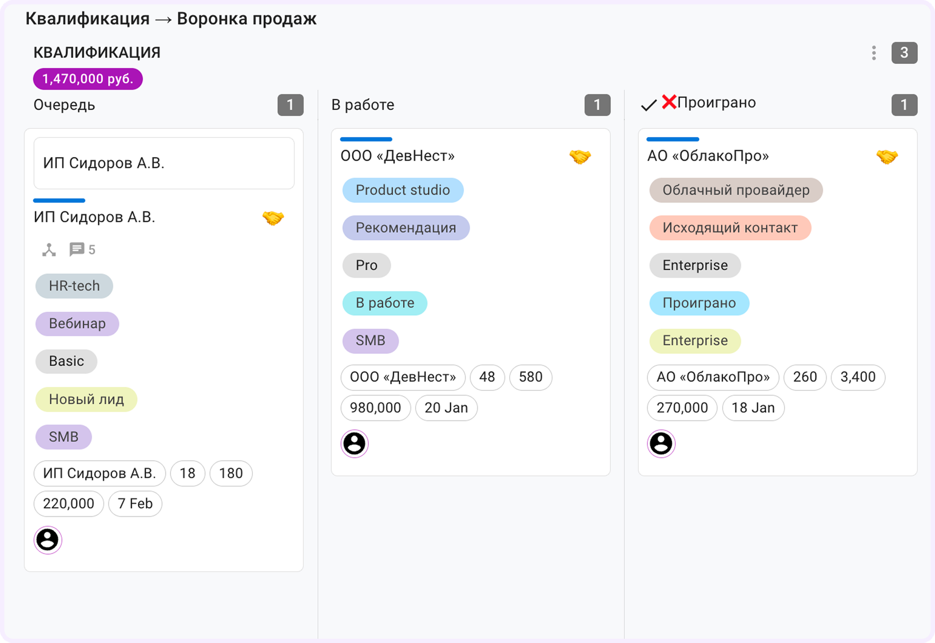Click the Новый лид tag on Сидоров card
This screenshot has width=935, height=643.
tap(86, 400)
